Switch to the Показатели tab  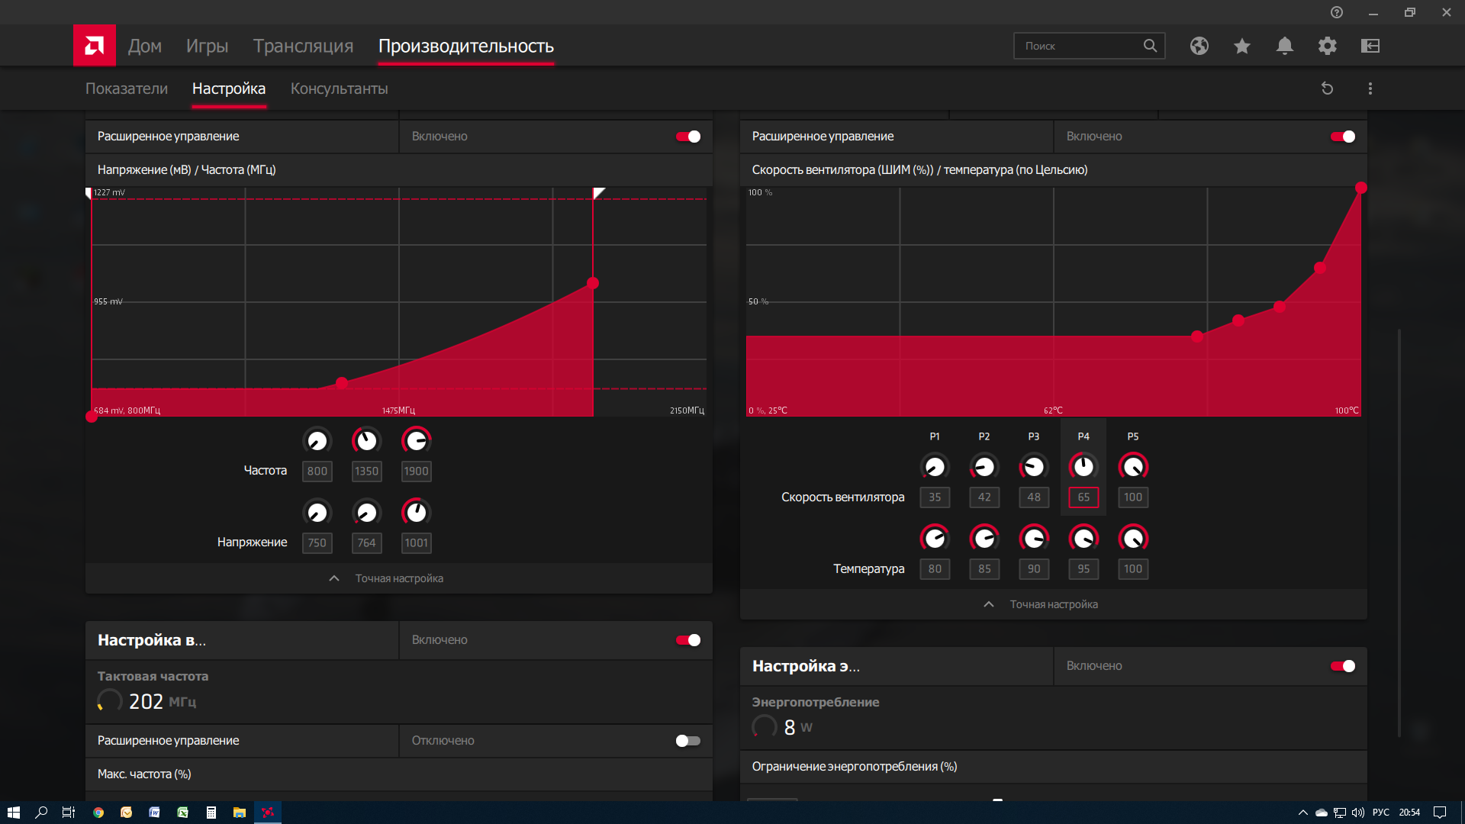coord(127,89)
